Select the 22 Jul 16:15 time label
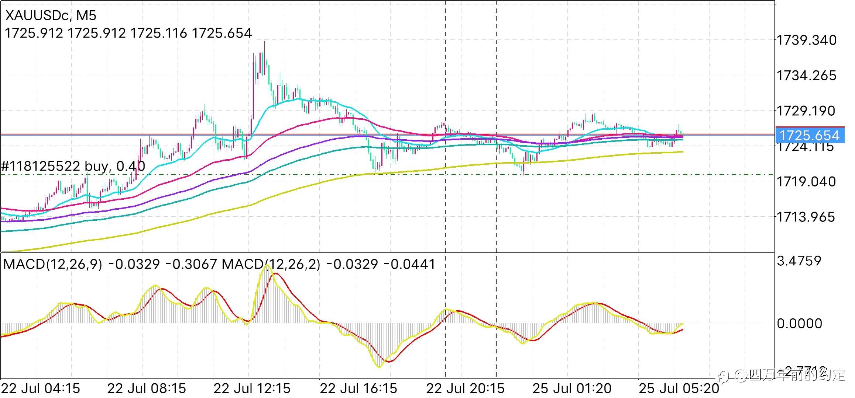The image size is (855, 398). pyautogui.click(x=358, y=388)
